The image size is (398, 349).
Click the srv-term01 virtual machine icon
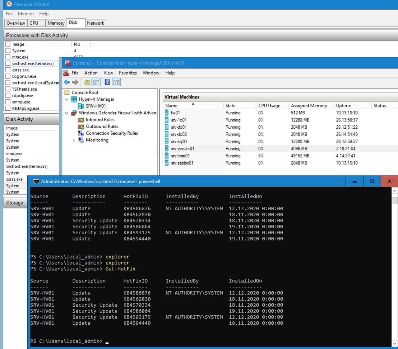click(x=167, y=156)
